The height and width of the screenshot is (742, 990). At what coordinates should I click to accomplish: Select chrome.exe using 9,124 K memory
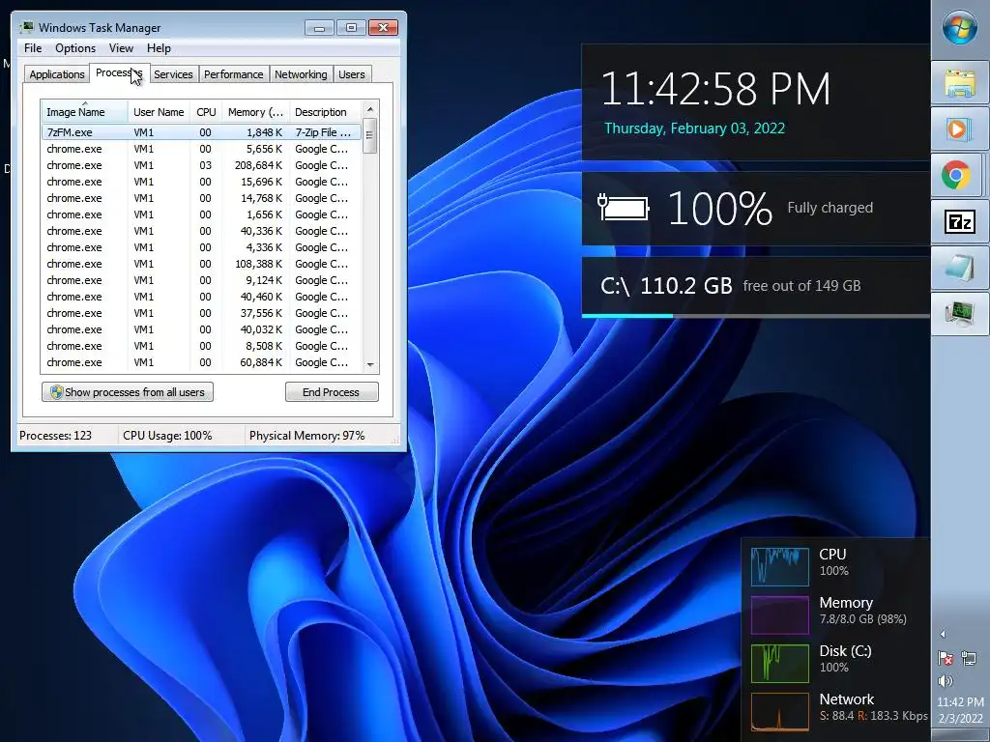pyautogui.click(x=201, y=280)
